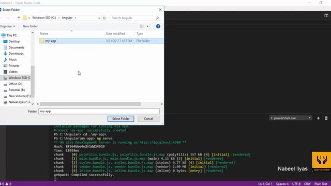Viewport: 331px width, 186px height.
Task: Change the view layout icon
Action: click(x=142, y=26)
